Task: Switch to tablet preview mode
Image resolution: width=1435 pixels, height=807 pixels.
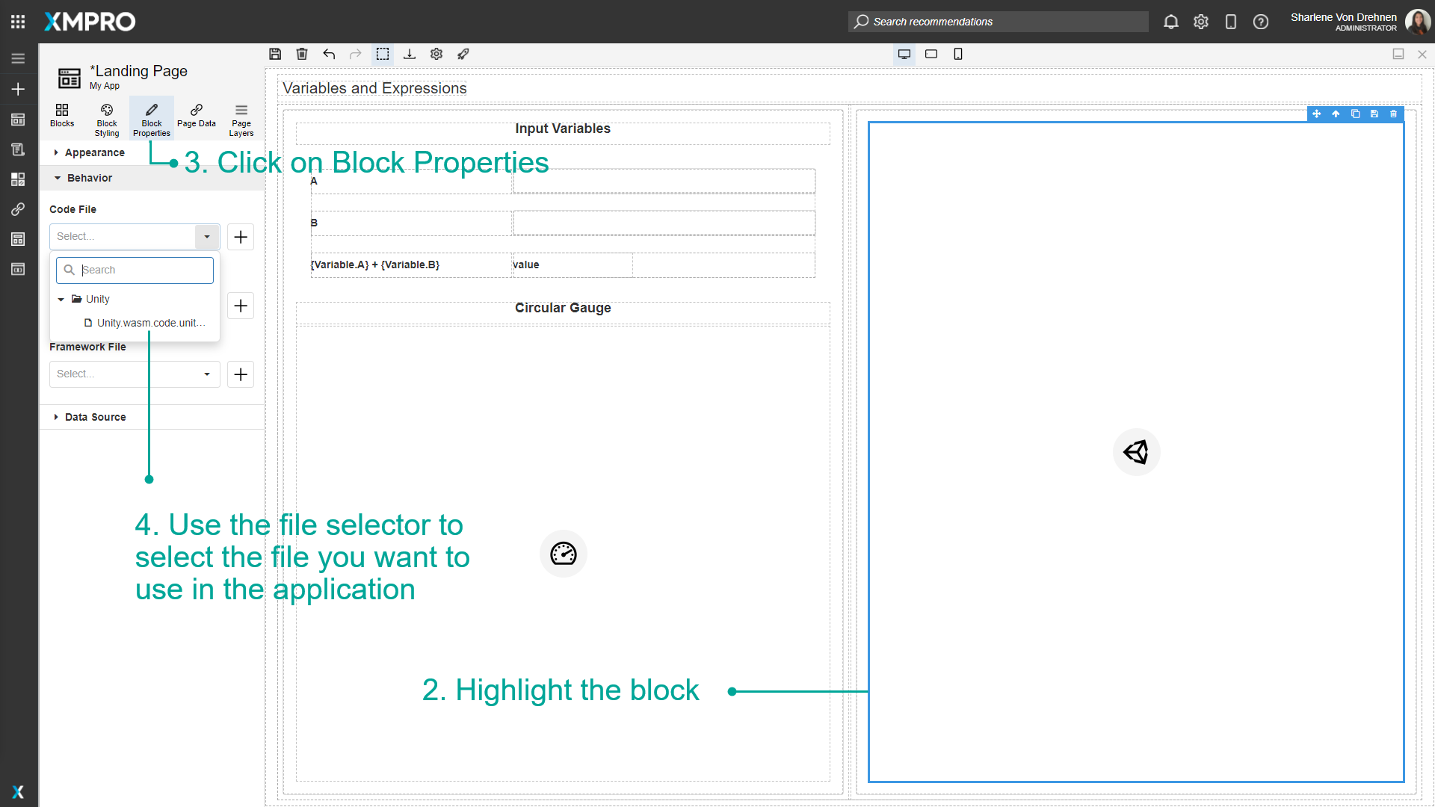Action: tap(931, 54)
